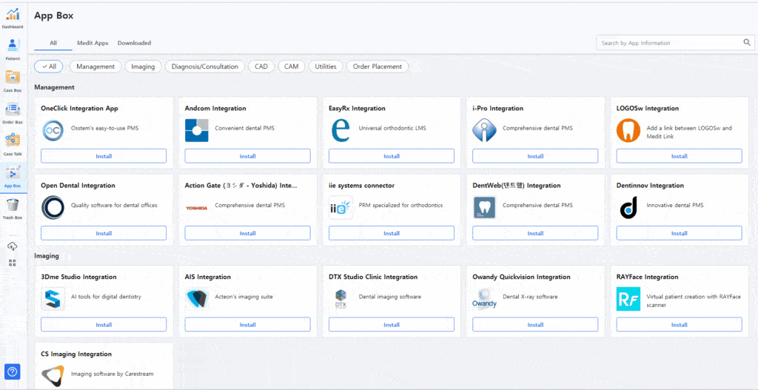Filter apps by CAD category
This screenshot has height=390, width=758.
pos(261,67)
